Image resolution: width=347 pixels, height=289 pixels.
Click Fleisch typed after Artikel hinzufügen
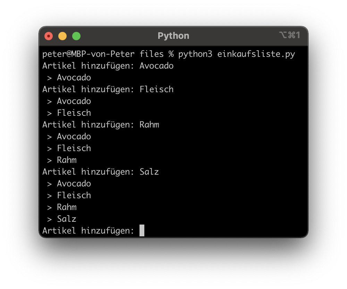156,89
